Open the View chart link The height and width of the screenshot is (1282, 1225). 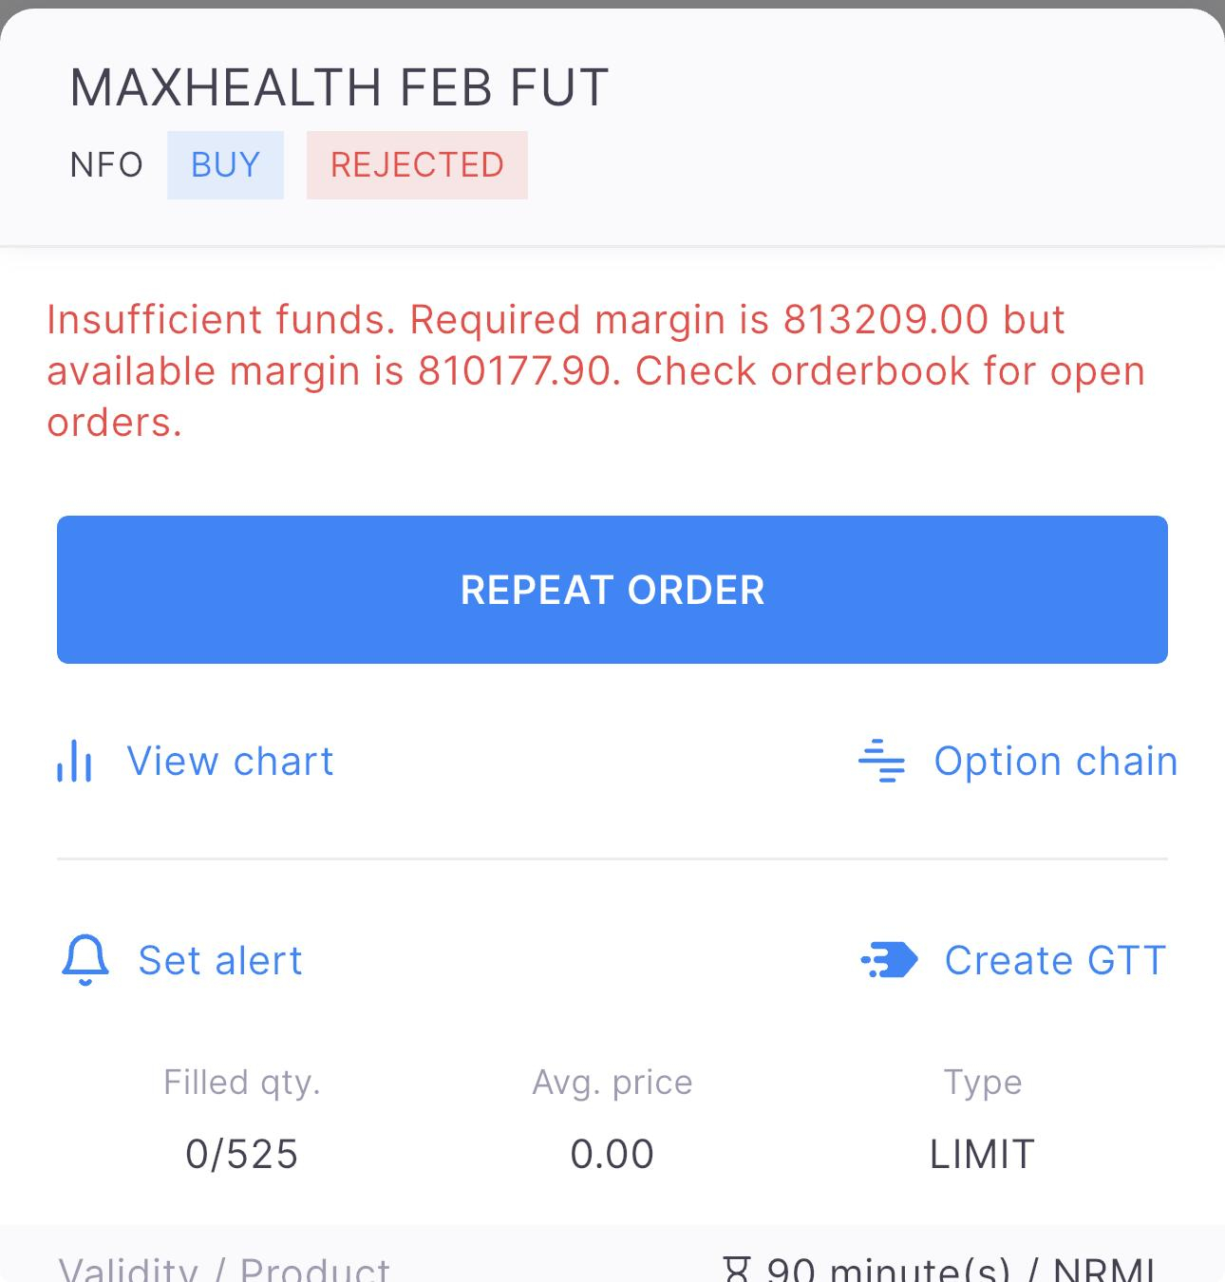tap(230, 761)
